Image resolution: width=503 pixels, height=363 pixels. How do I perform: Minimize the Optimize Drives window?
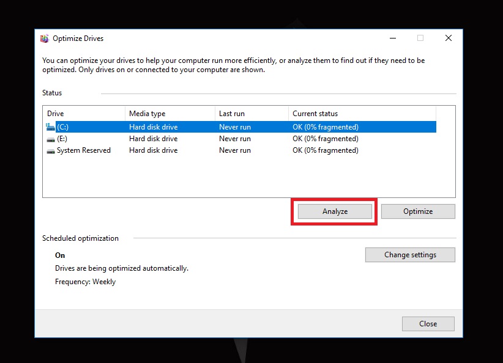[393, 38]
